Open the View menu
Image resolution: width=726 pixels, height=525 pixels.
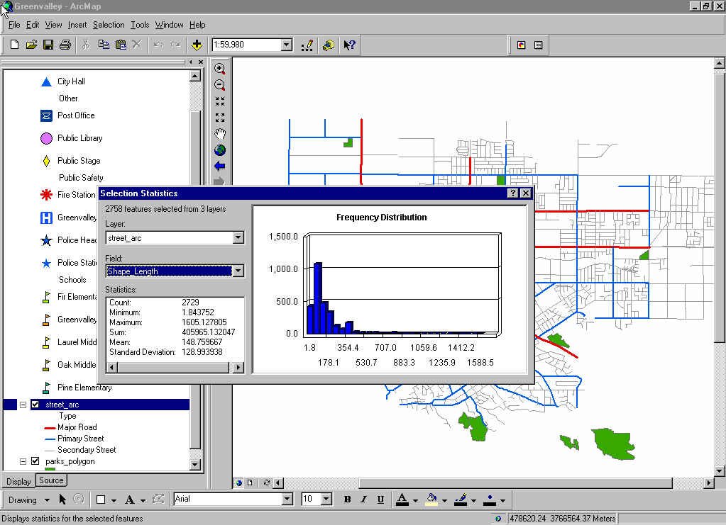tap(54, 25)
